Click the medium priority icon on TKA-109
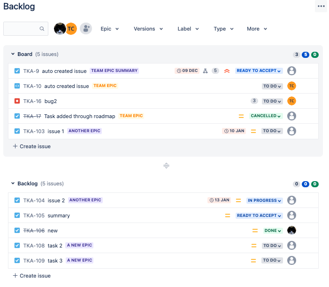Screen dimensions: 329x287 253,261
